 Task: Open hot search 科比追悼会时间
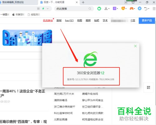[63, 113]
